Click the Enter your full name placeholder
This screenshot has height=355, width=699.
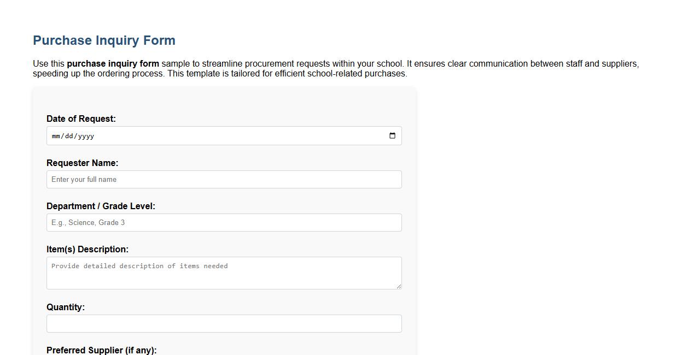pos(84,179)
